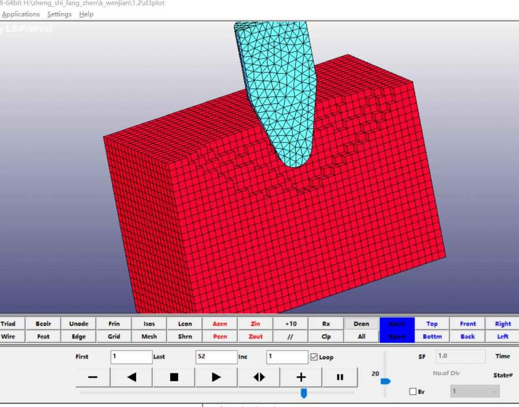
Task: Stop the animation with the square button
Action: tap(174, 377)
